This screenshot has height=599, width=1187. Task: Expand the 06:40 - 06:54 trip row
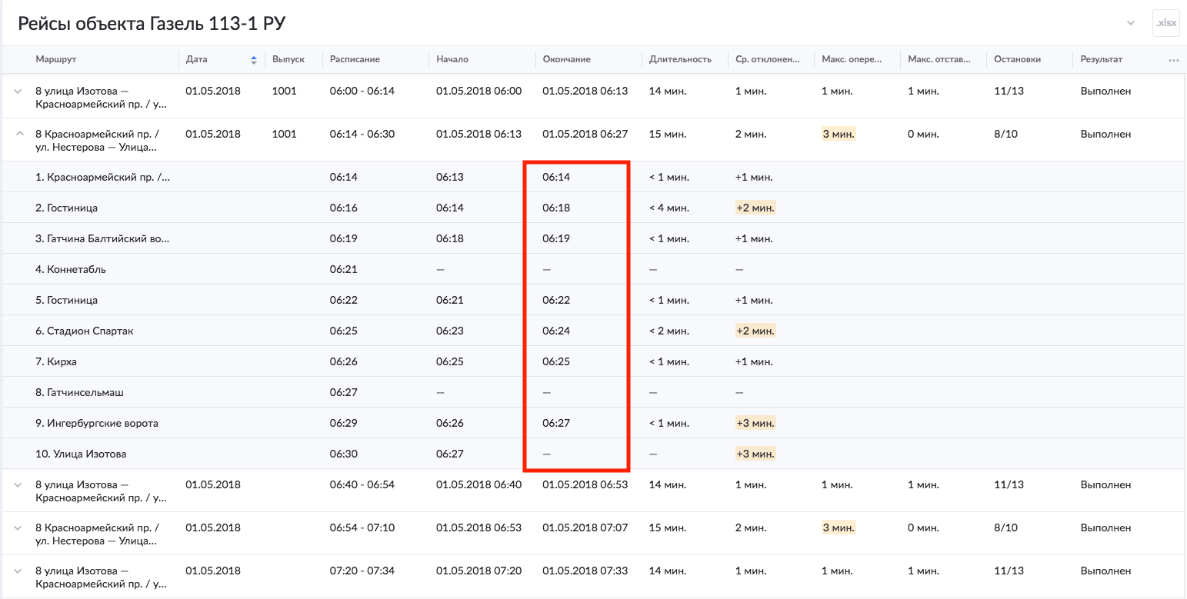(x=18, y=484)
